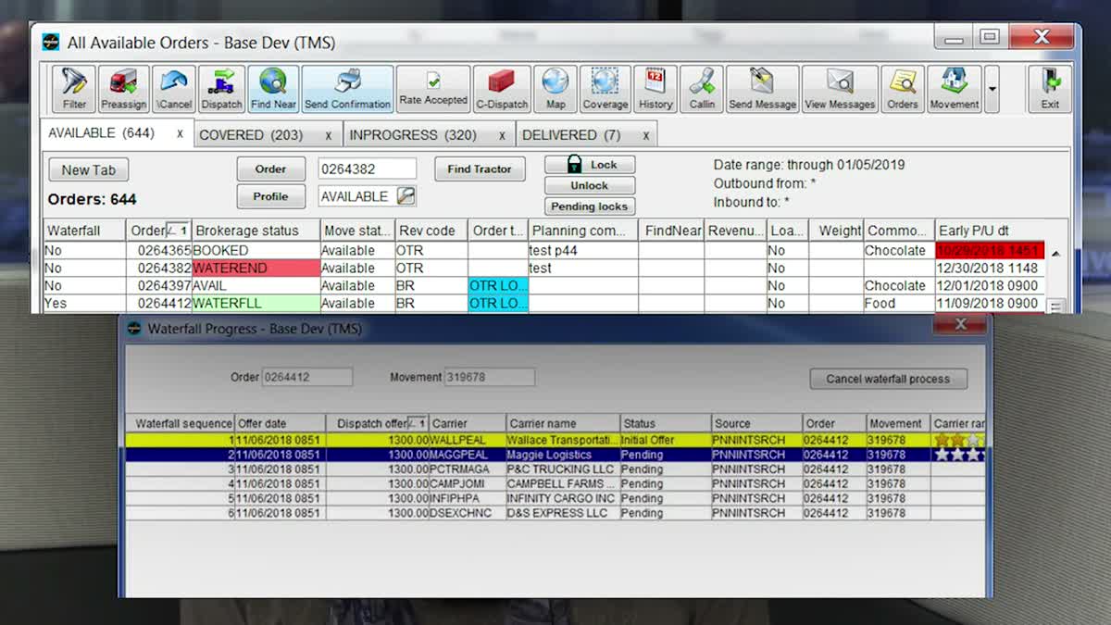This screenshot has width=1111, height=625.
Task: Click the Lock button
Action: (x=590, y=165)
